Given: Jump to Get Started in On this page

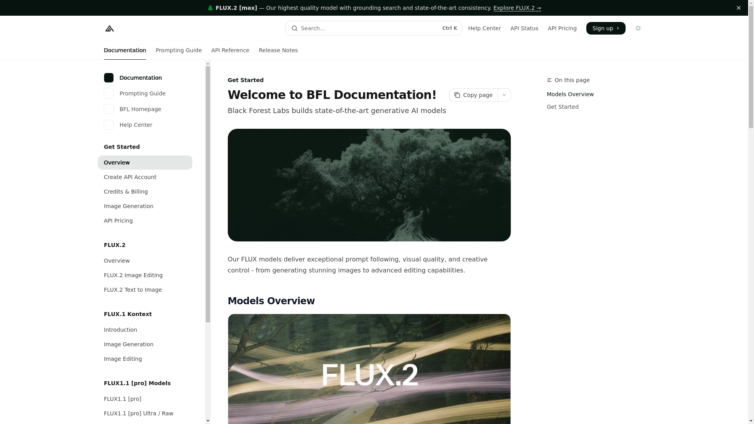Looking at the screenshot, I should pos(562,107).
